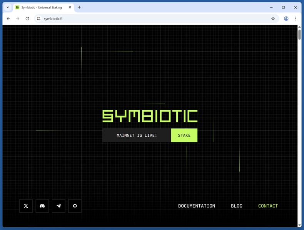Open the Discord social icon
The image size is (304, 230).
coord(42,206)
